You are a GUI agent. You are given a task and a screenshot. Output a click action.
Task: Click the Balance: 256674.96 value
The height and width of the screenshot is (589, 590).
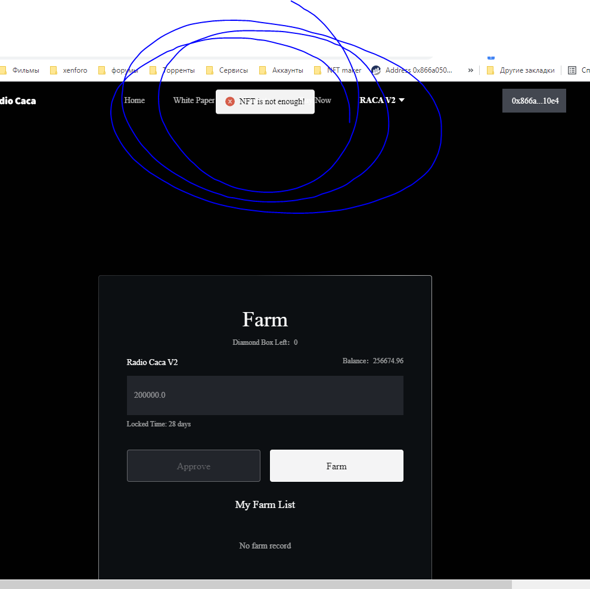point(373,361)
